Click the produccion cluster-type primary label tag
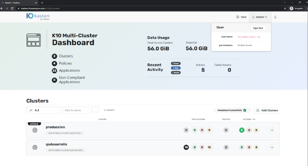Image resolution: width=308 pixels, height=166 pixels. 65,133
